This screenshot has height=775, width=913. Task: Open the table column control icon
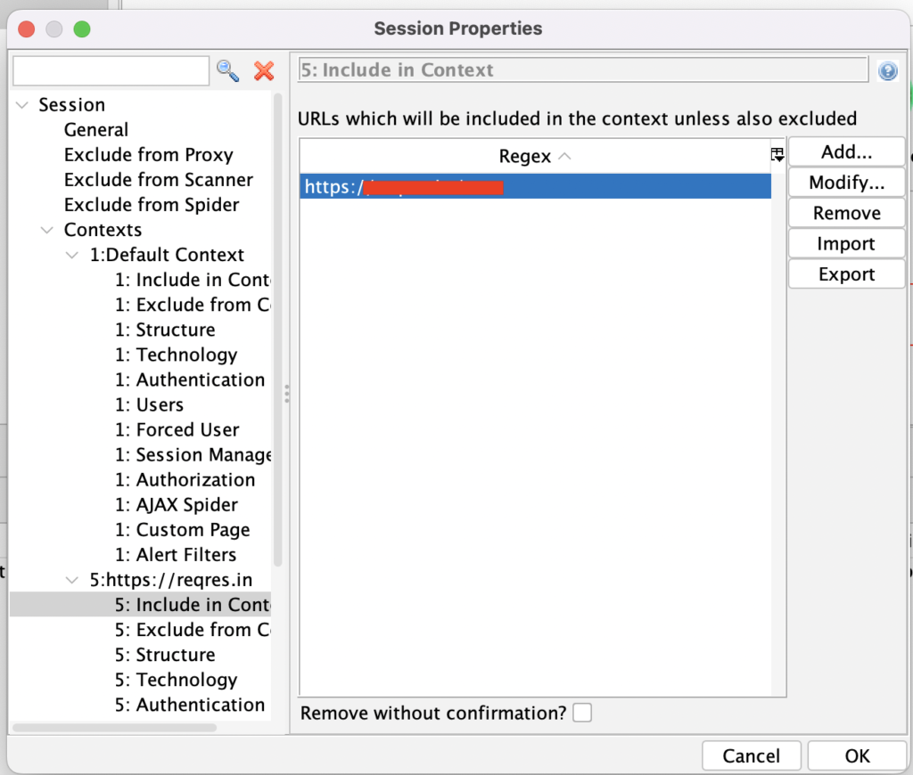tap(777, 155)
